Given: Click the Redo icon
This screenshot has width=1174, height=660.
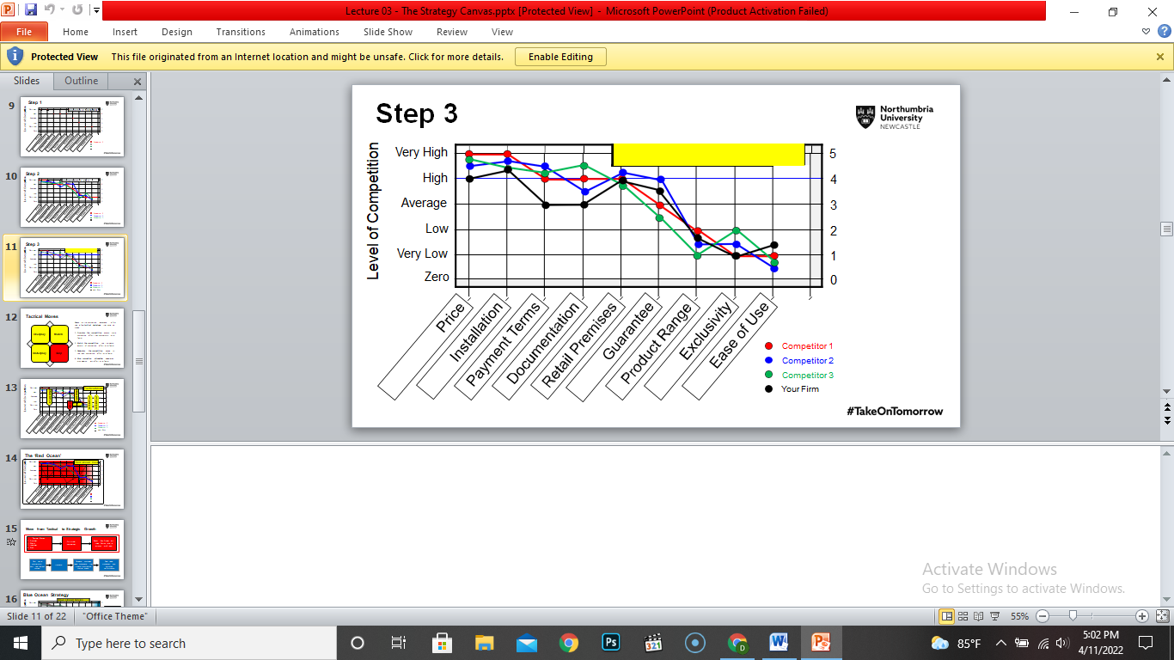Looking at the screenshot, I should [77, 9].
